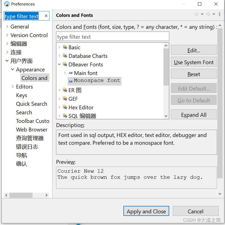Click the Edit Default... button
The height and width of the screenshot is (225, 225).
[x=194, y=88]
